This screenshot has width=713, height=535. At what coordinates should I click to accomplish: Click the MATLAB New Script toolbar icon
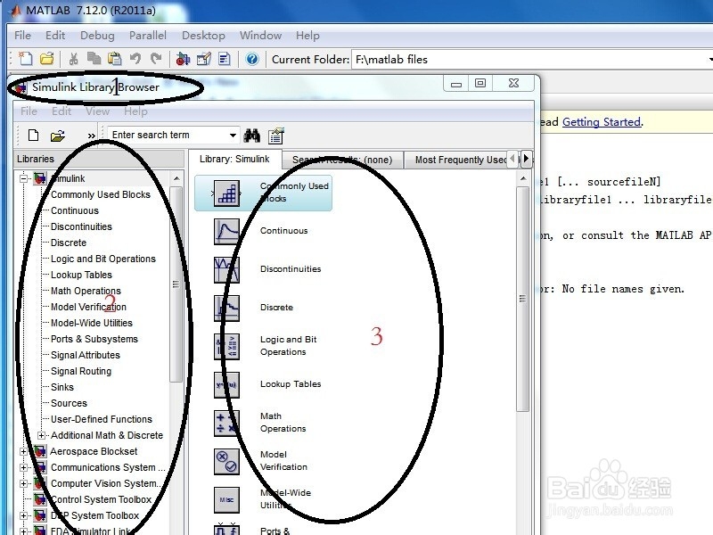click(x=26, y=59)
